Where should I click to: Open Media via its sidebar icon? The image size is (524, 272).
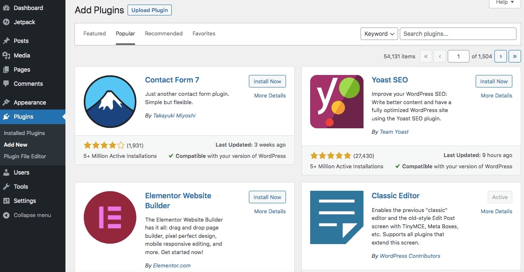tap(6, 55)
